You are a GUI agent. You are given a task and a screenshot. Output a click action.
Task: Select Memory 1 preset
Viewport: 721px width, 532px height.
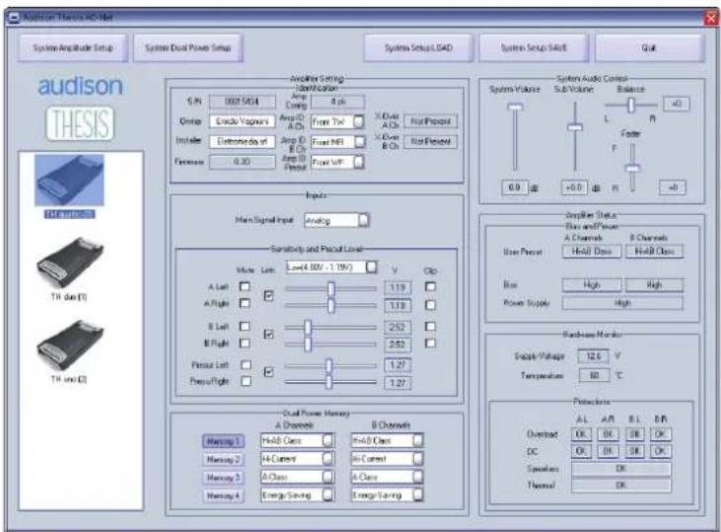(x=224, y=441)
